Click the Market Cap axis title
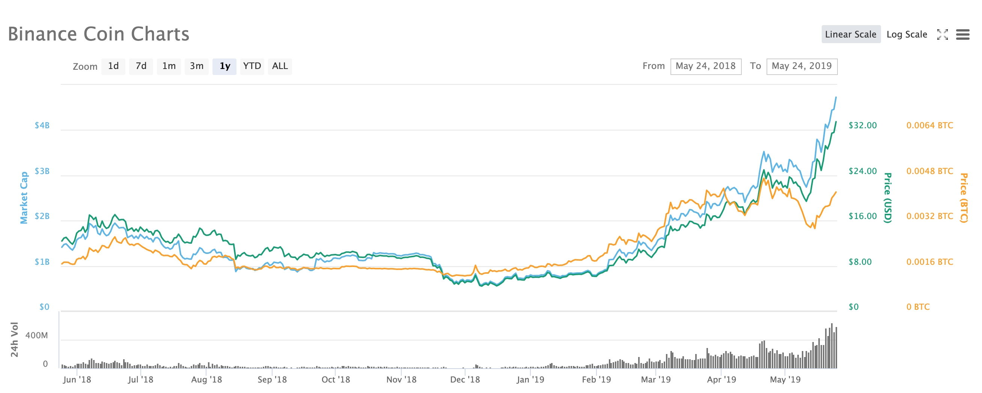982x393 pixels. (x=24, y=198)
